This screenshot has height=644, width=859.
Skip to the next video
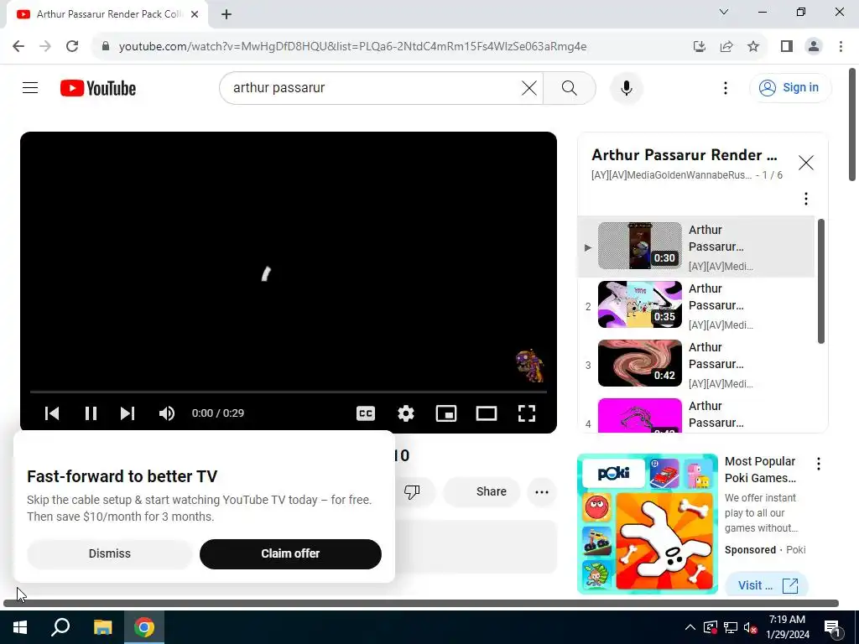[128, 413]
